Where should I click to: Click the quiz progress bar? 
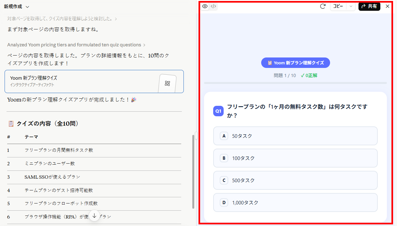[x=295, y=83]
